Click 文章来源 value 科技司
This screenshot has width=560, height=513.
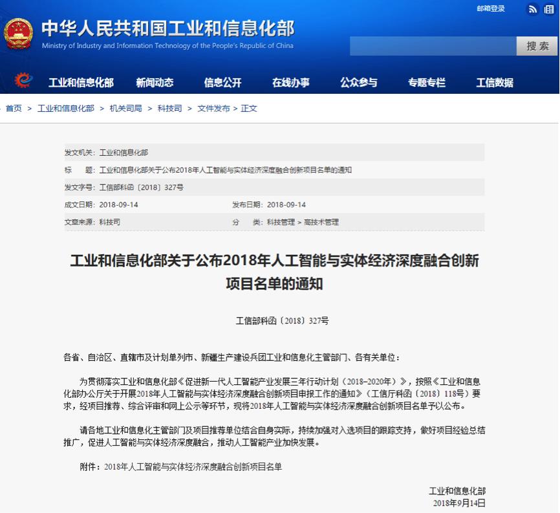click(x=110, y=222)
